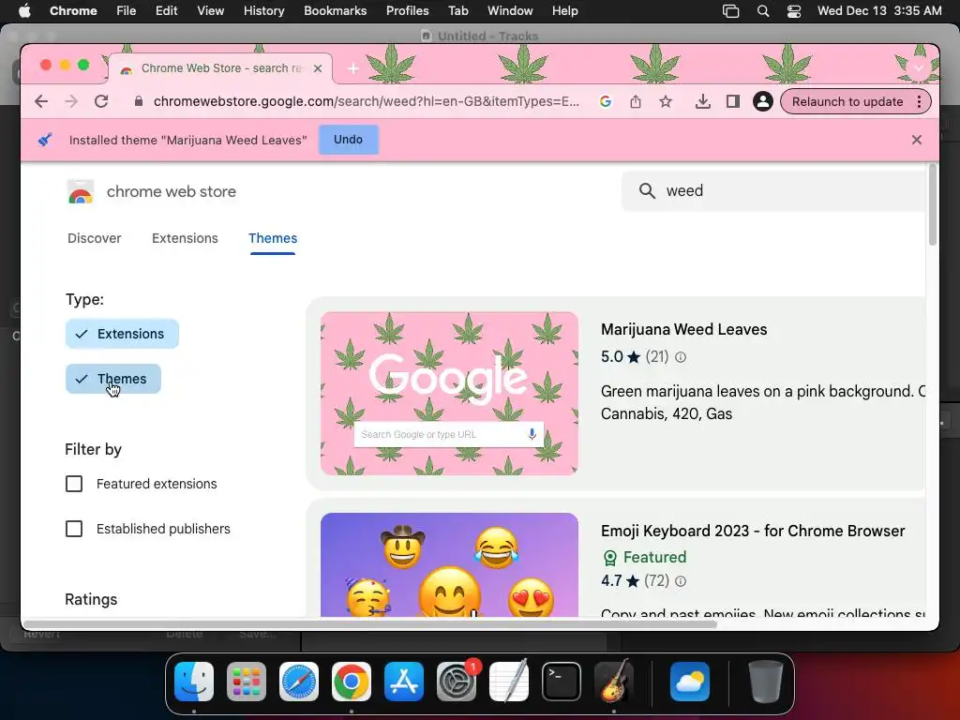Screen dimensions: 960x720
Task: Expand the tab search chevron
Action: click(919, 67)
